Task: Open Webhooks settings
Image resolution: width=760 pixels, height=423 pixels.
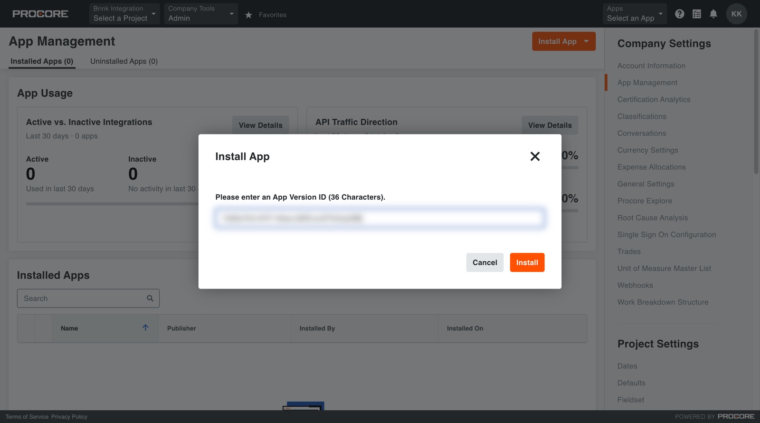Action: point(635,285)
